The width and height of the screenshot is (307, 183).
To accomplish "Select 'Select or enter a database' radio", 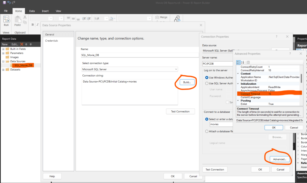I will (x=207, y=119).
